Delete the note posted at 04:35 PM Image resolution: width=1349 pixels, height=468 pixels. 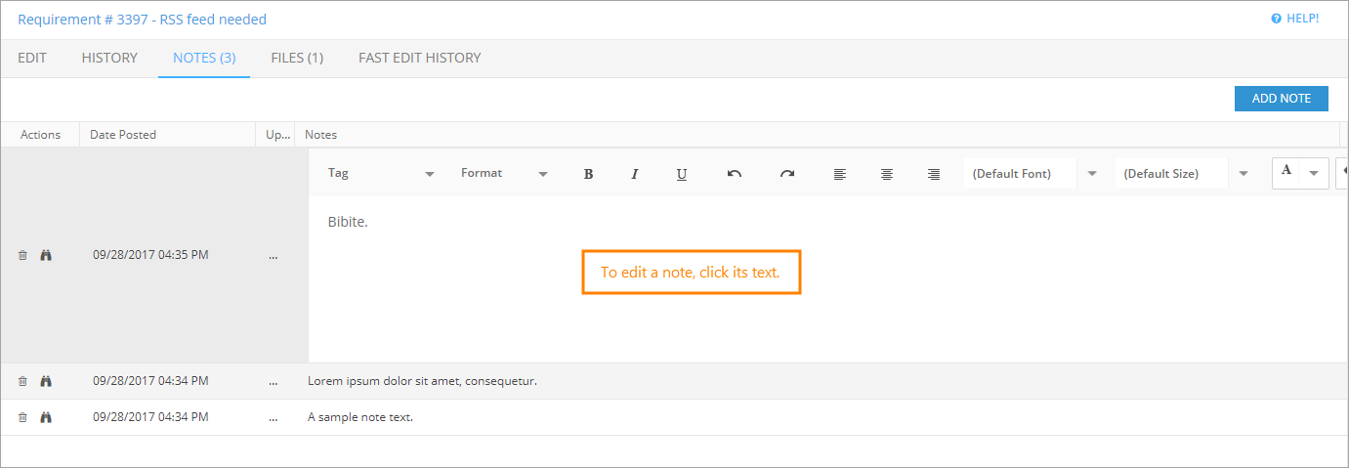pos(22,255)
